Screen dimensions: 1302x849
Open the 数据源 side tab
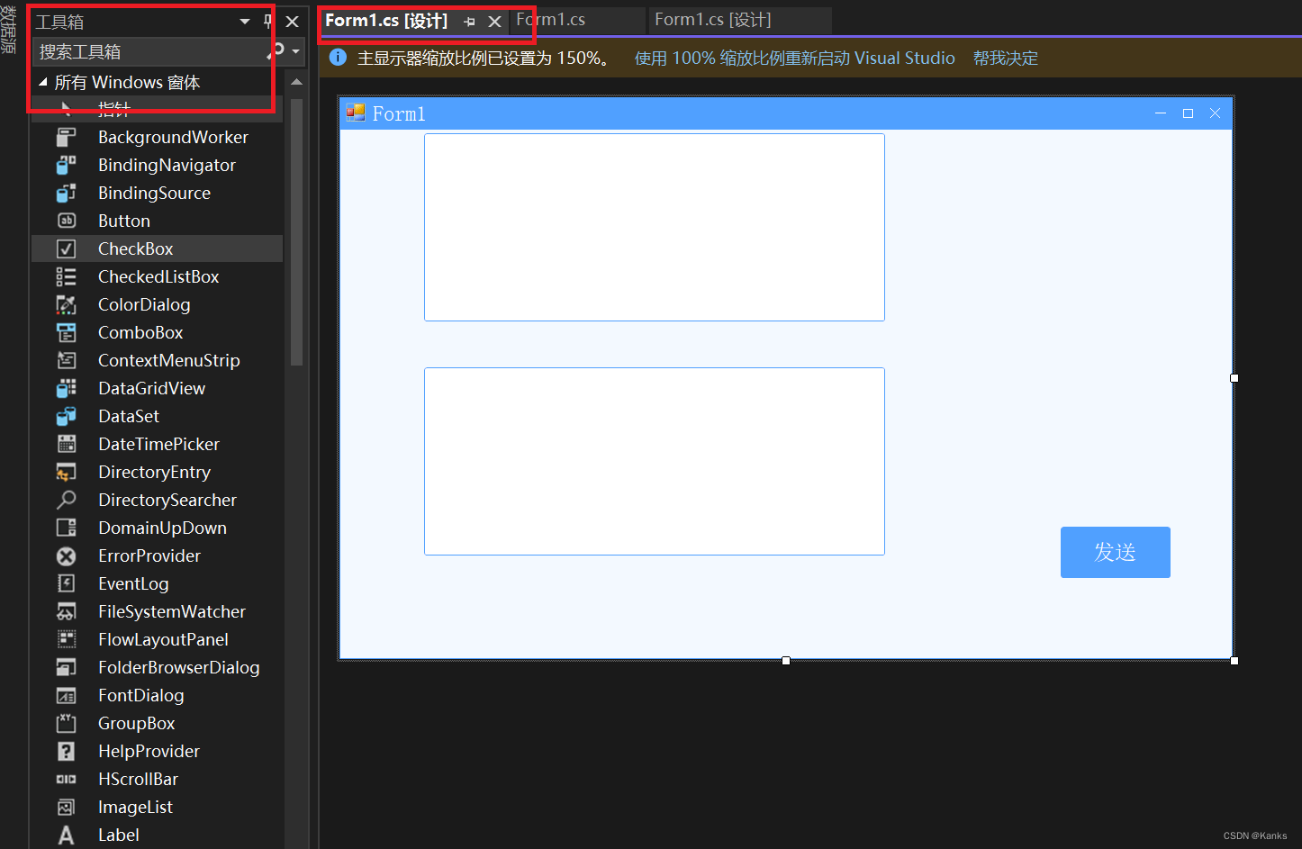[x=9, y=29]
